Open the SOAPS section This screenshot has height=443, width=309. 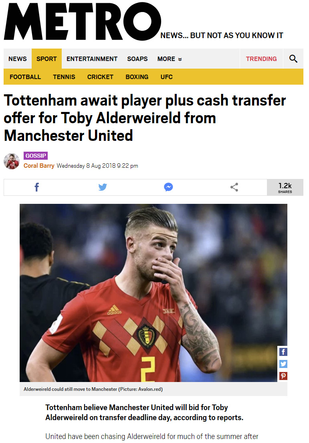(x=137, y=59)
